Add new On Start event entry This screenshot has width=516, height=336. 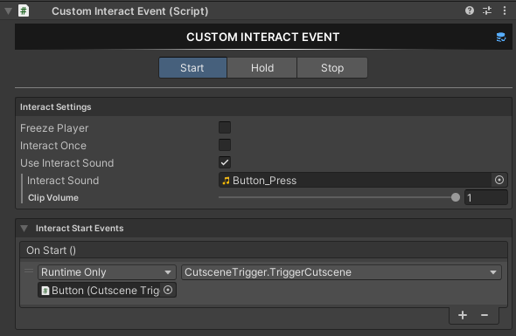click(x=463, y=315)
